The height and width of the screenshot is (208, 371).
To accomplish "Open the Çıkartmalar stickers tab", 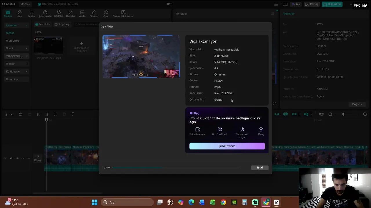I will pyautogui.click(x=45, y=14).
